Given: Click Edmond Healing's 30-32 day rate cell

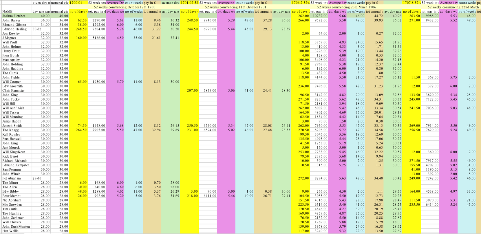Looking at the screenshot, I should (x=37, y=29).
